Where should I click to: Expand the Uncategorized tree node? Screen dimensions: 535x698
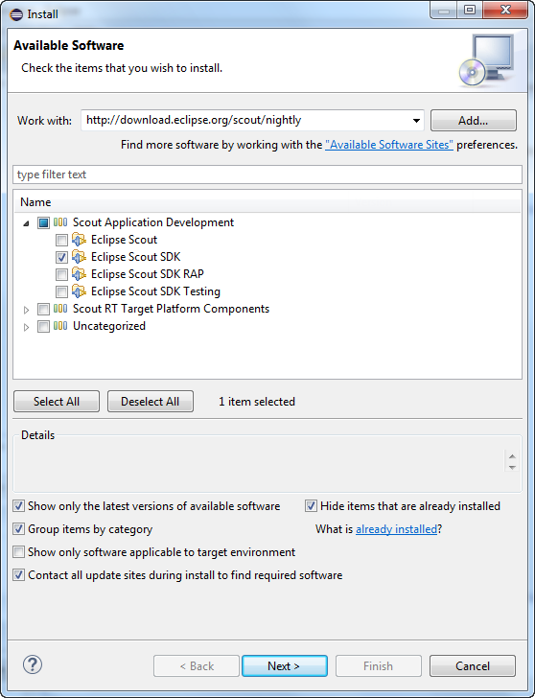click(26, 327)
